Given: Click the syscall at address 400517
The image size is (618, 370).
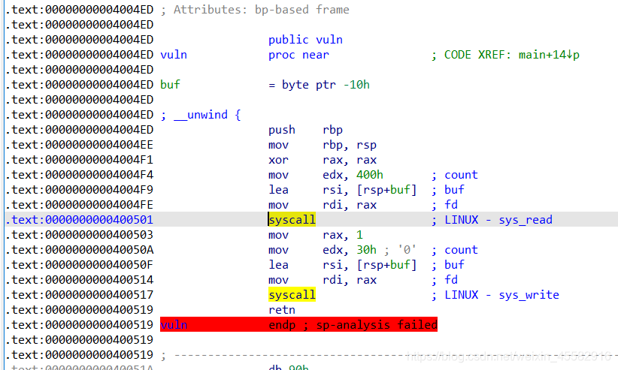Looking at the screenshot, I should (x=292, y=295).
